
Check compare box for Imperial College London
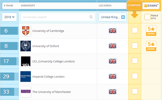(x=135, y=76)
